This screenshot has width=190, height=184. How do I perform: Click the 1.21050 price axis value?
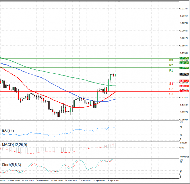pos(184,16)
